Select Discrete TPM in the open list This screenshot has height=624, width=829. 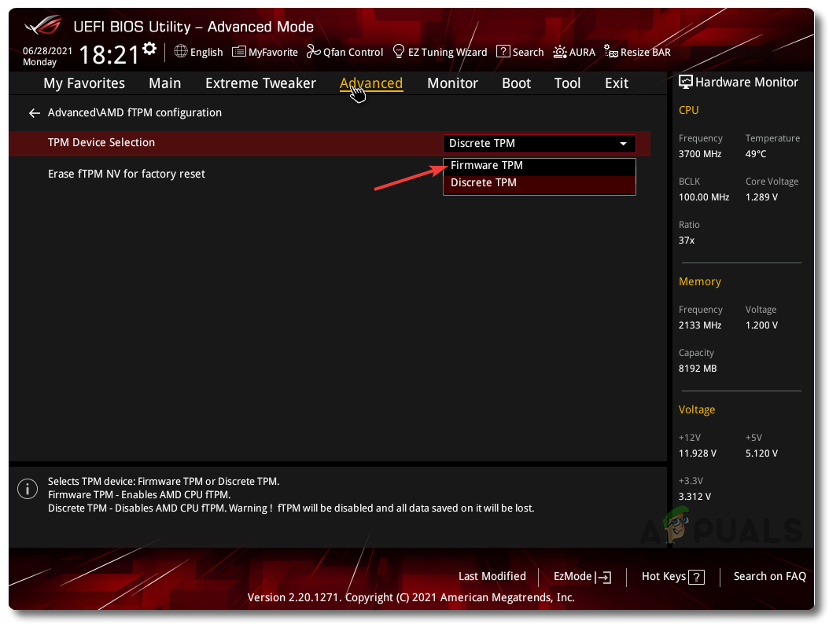[539, 183]
